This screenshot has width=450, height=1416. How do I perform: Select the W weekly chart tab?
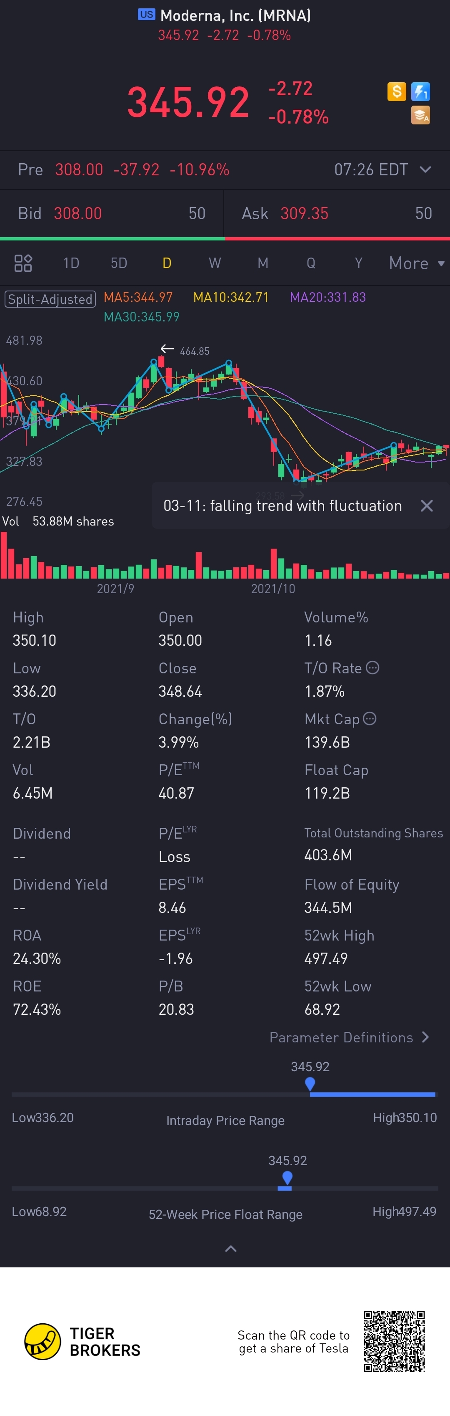click(215, 263)
